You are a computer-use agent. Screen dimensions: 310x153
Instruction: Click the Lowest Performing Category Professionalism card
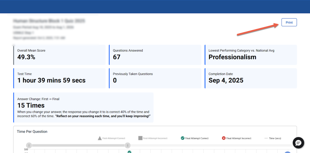(x=251, y=55)
